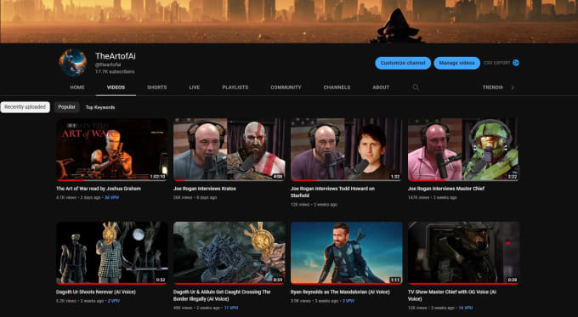This screenshot has height=317, width=578.
Task: Switch to the Shorts tab
Action: (157, 88)
